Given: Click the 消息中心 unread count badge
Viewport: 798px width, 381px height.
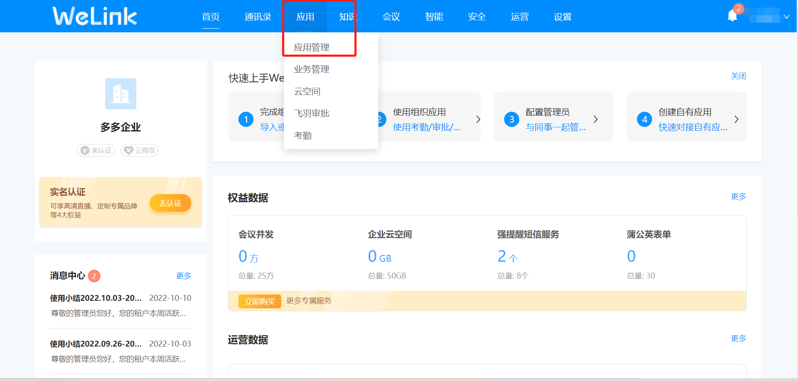Looking at the screenshot, I should tap(94, 276).
